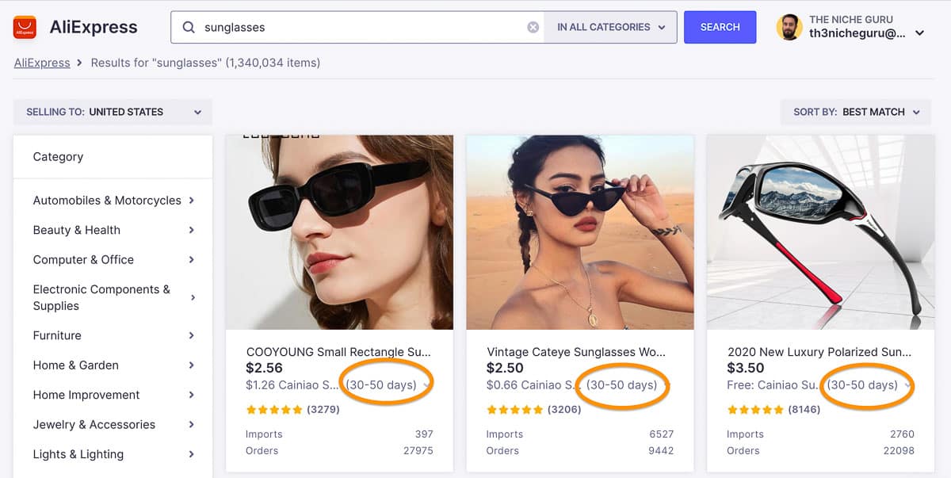Image resolution: width=951 pixels, height=478 pixels.
Task: Open the SORT BY Best Match dropdown
Action: click(x=856, y=112)
